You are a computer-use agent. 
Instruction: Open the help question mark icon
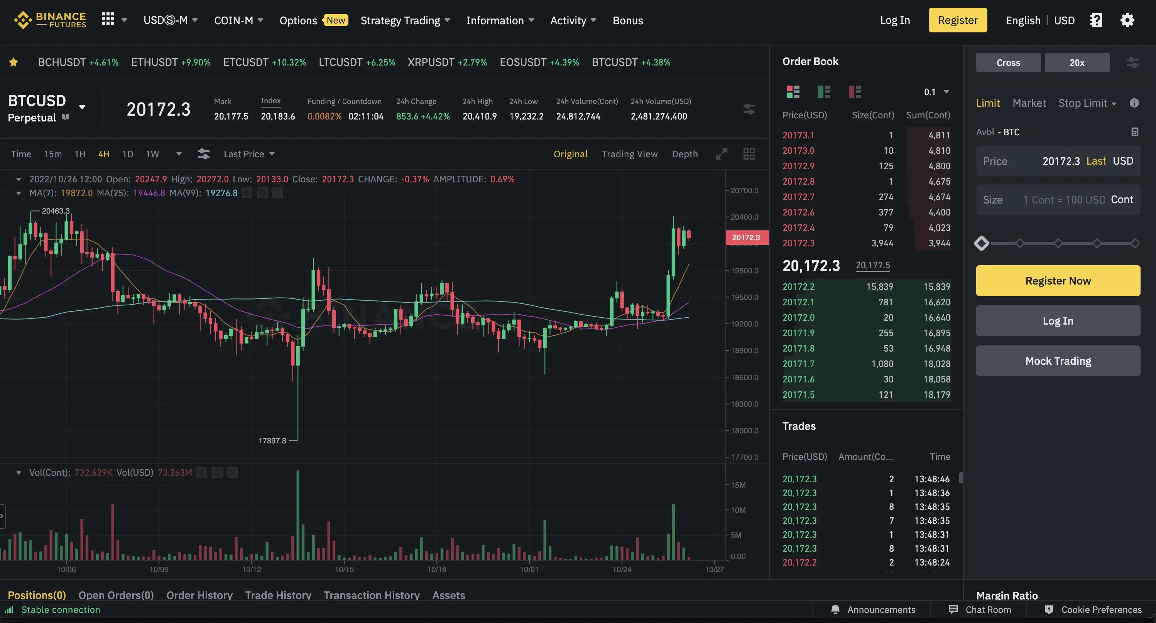[1096, 20]
